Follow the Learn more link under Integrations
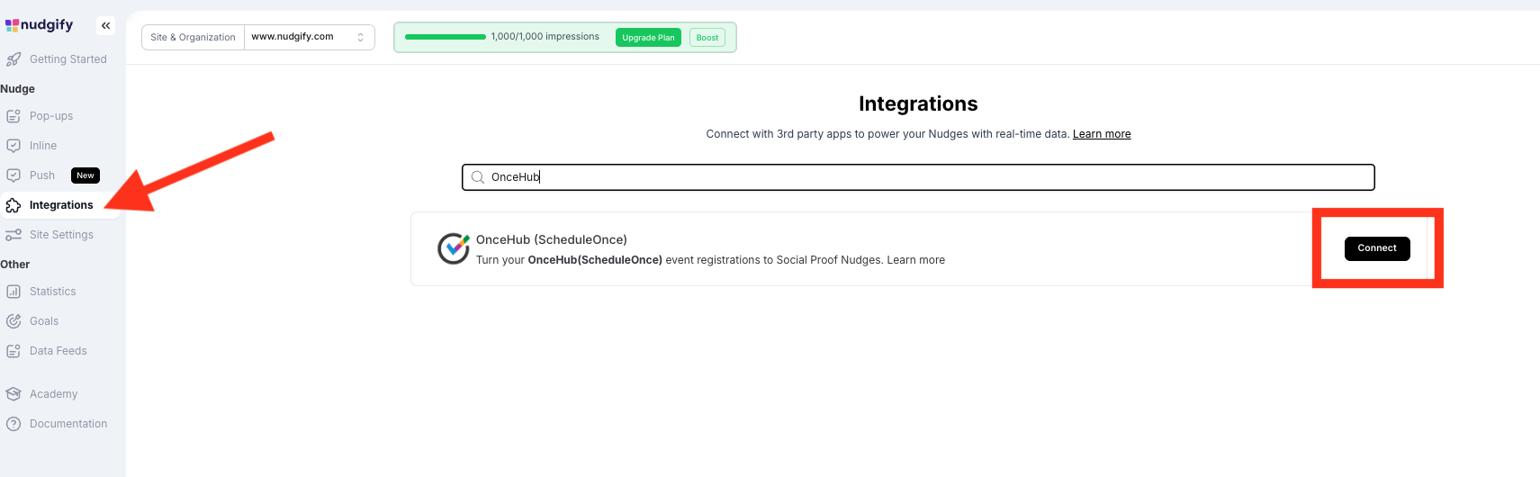The image size is (1540, 477). point(1102,134)
